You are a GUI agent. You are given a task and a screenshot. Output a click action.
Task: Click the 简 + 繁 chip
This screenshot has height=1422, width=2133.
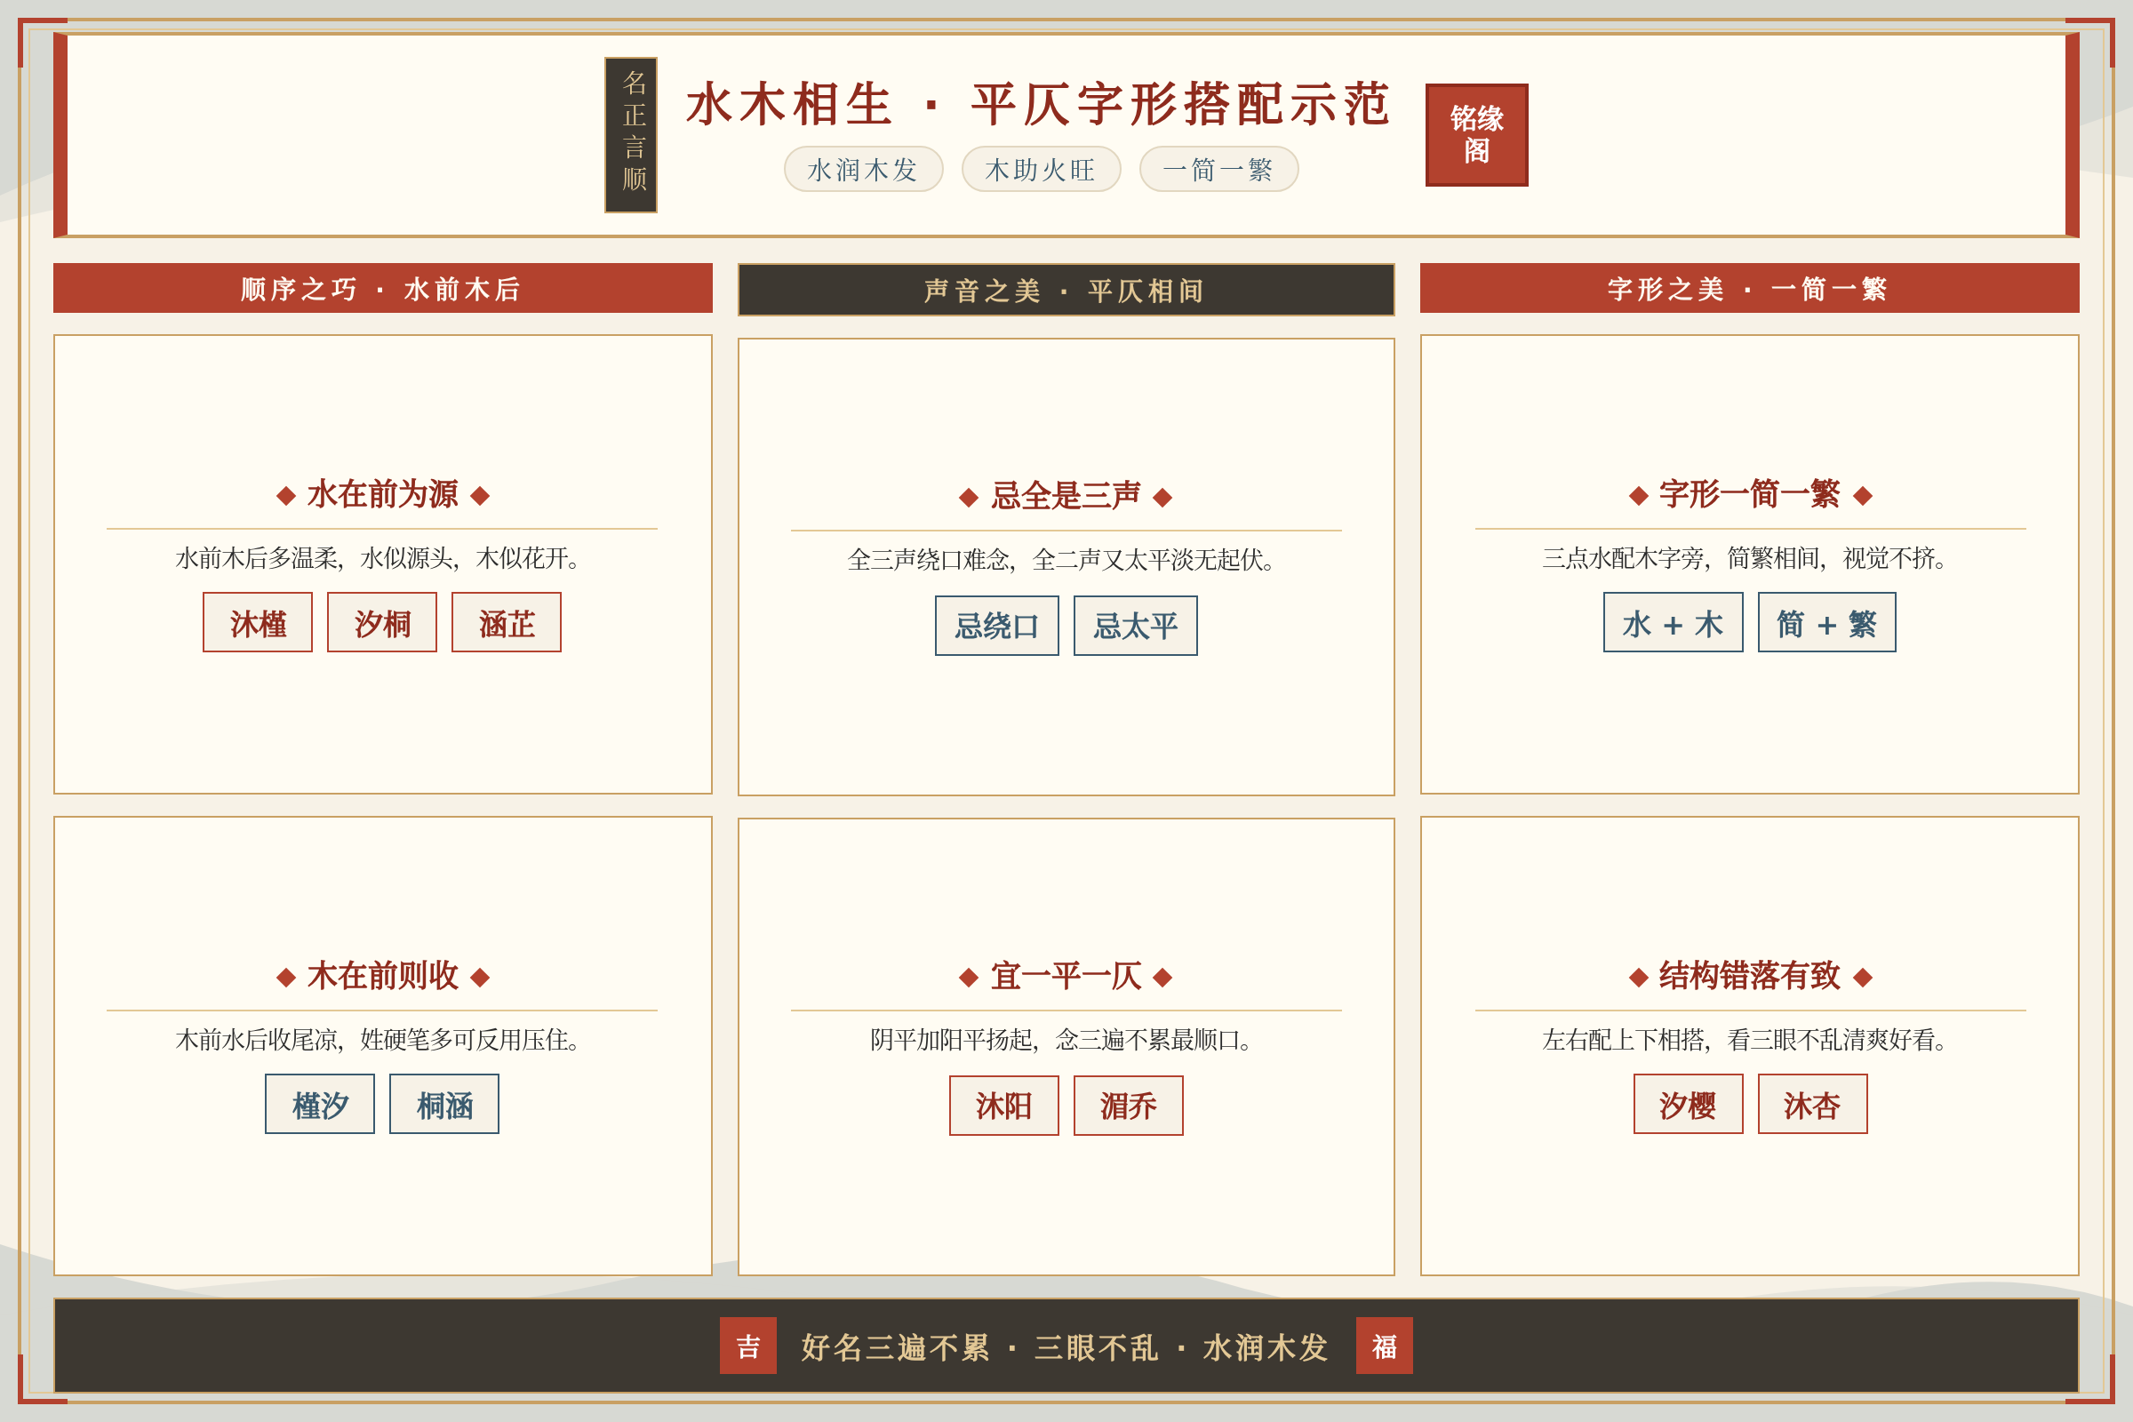(x=1826, y=622)
